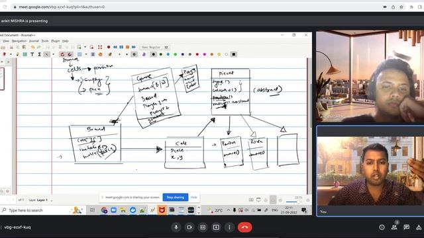This screenshot has width=424, height=238.
Task: Open the Sans Regular 12 font selector
Action: (154, 47)
